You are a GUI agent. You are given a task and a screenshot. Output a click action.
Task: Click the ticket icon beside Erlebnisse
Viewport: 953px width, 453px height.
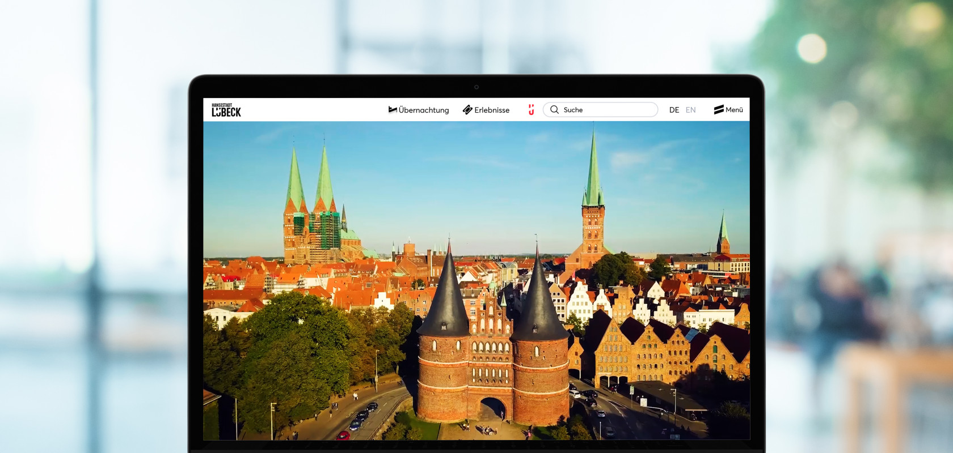pos(467,109)
